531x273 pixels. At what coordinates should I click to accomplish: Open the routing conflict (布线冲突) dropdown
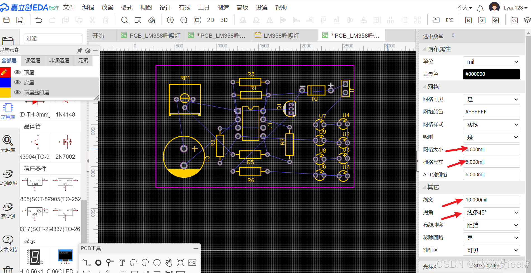(x=491, y=225)
